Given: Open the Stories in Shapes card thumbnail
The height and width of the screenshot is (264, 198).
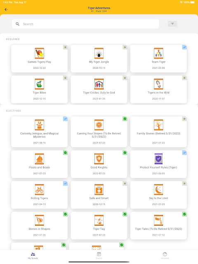Looking at the screenshot, I should [x=40, y=220].
